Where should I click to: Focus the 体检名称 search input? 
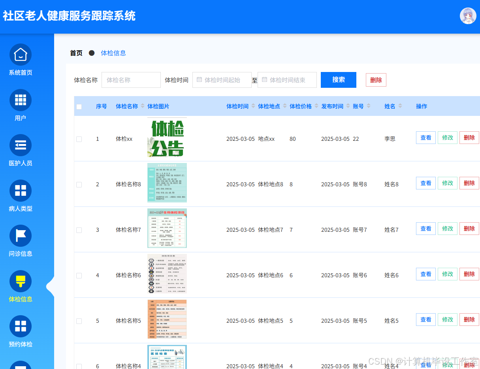click(131, 80)
